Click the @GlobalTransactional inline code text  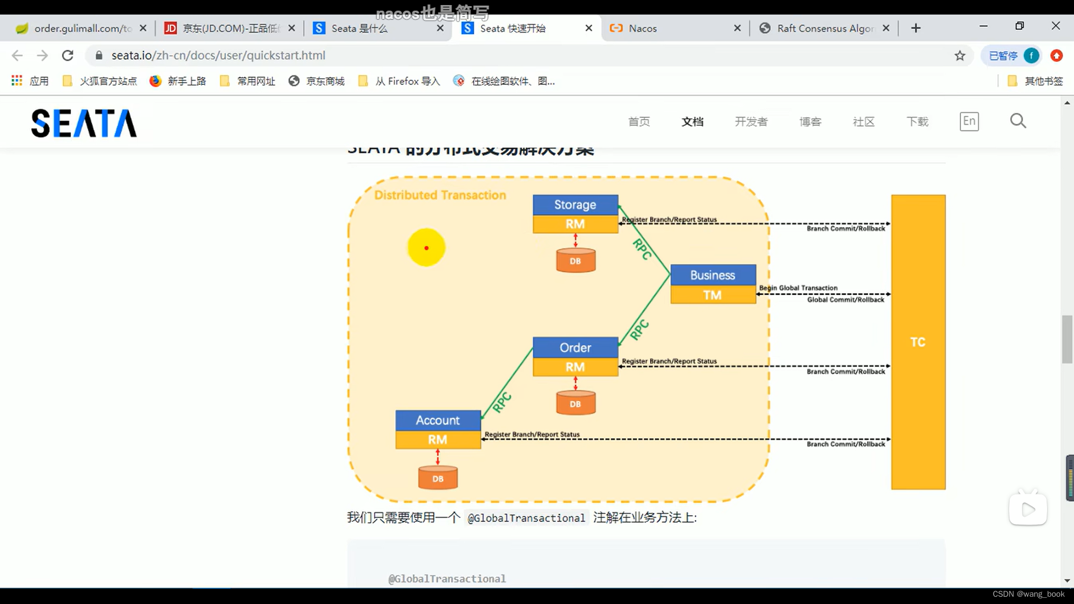point(526,518)
